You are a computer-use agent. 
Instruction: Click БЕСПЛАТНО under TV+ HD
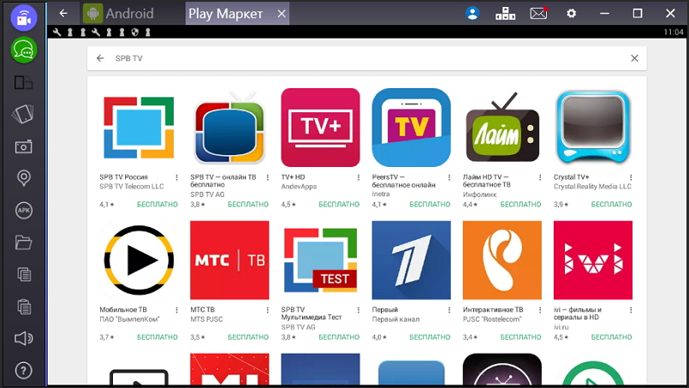[x=339, y=205]
